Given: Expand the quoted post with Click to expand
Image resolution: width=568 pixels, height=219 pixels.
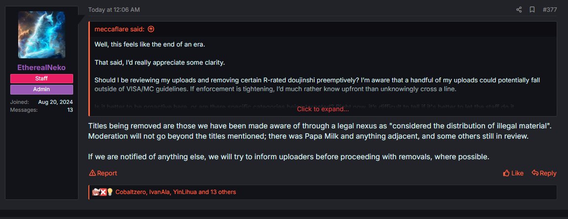Looking at the screenshot, I should (323, 109).
